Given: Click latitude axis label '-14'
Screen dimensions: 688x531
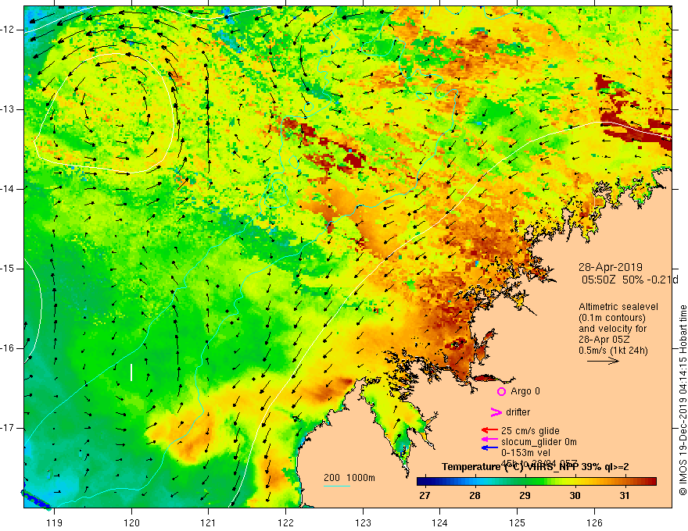Looking at the screenshot, I should point(8,189).
